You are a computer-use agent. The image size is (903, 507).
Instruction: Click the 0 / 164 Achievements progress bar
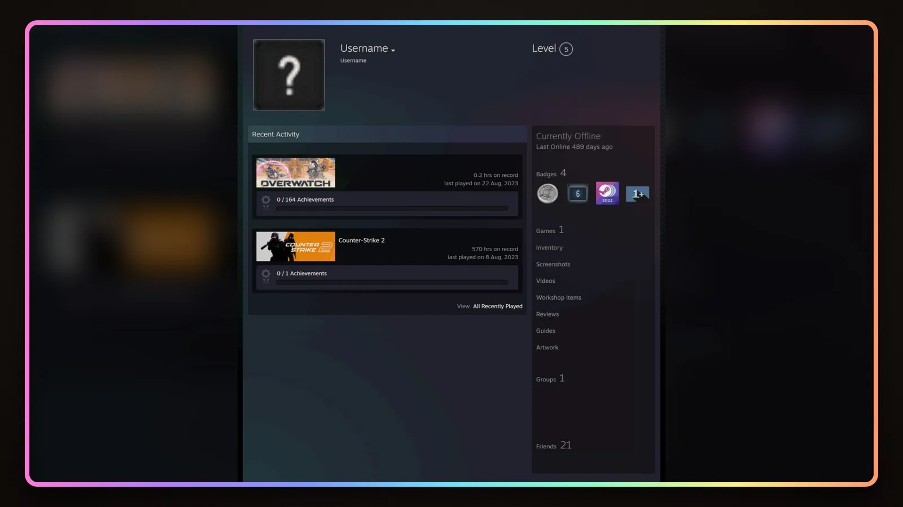pyautogui.click(x=392, y=209)
